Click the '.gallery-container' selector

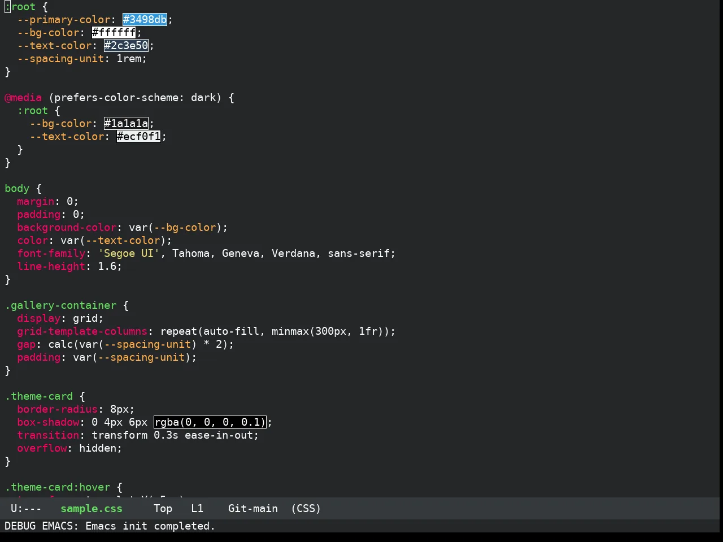60,305
